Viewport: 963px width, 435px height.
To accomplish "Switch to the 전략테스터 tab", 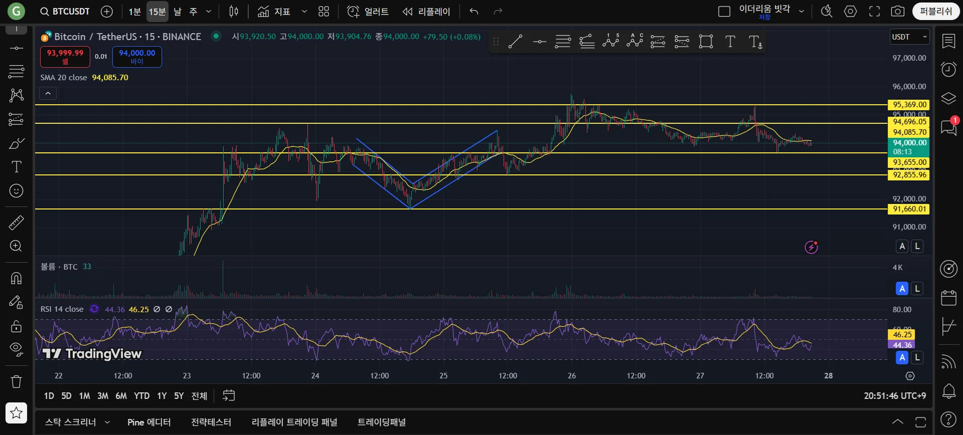I will coord(211,422).
